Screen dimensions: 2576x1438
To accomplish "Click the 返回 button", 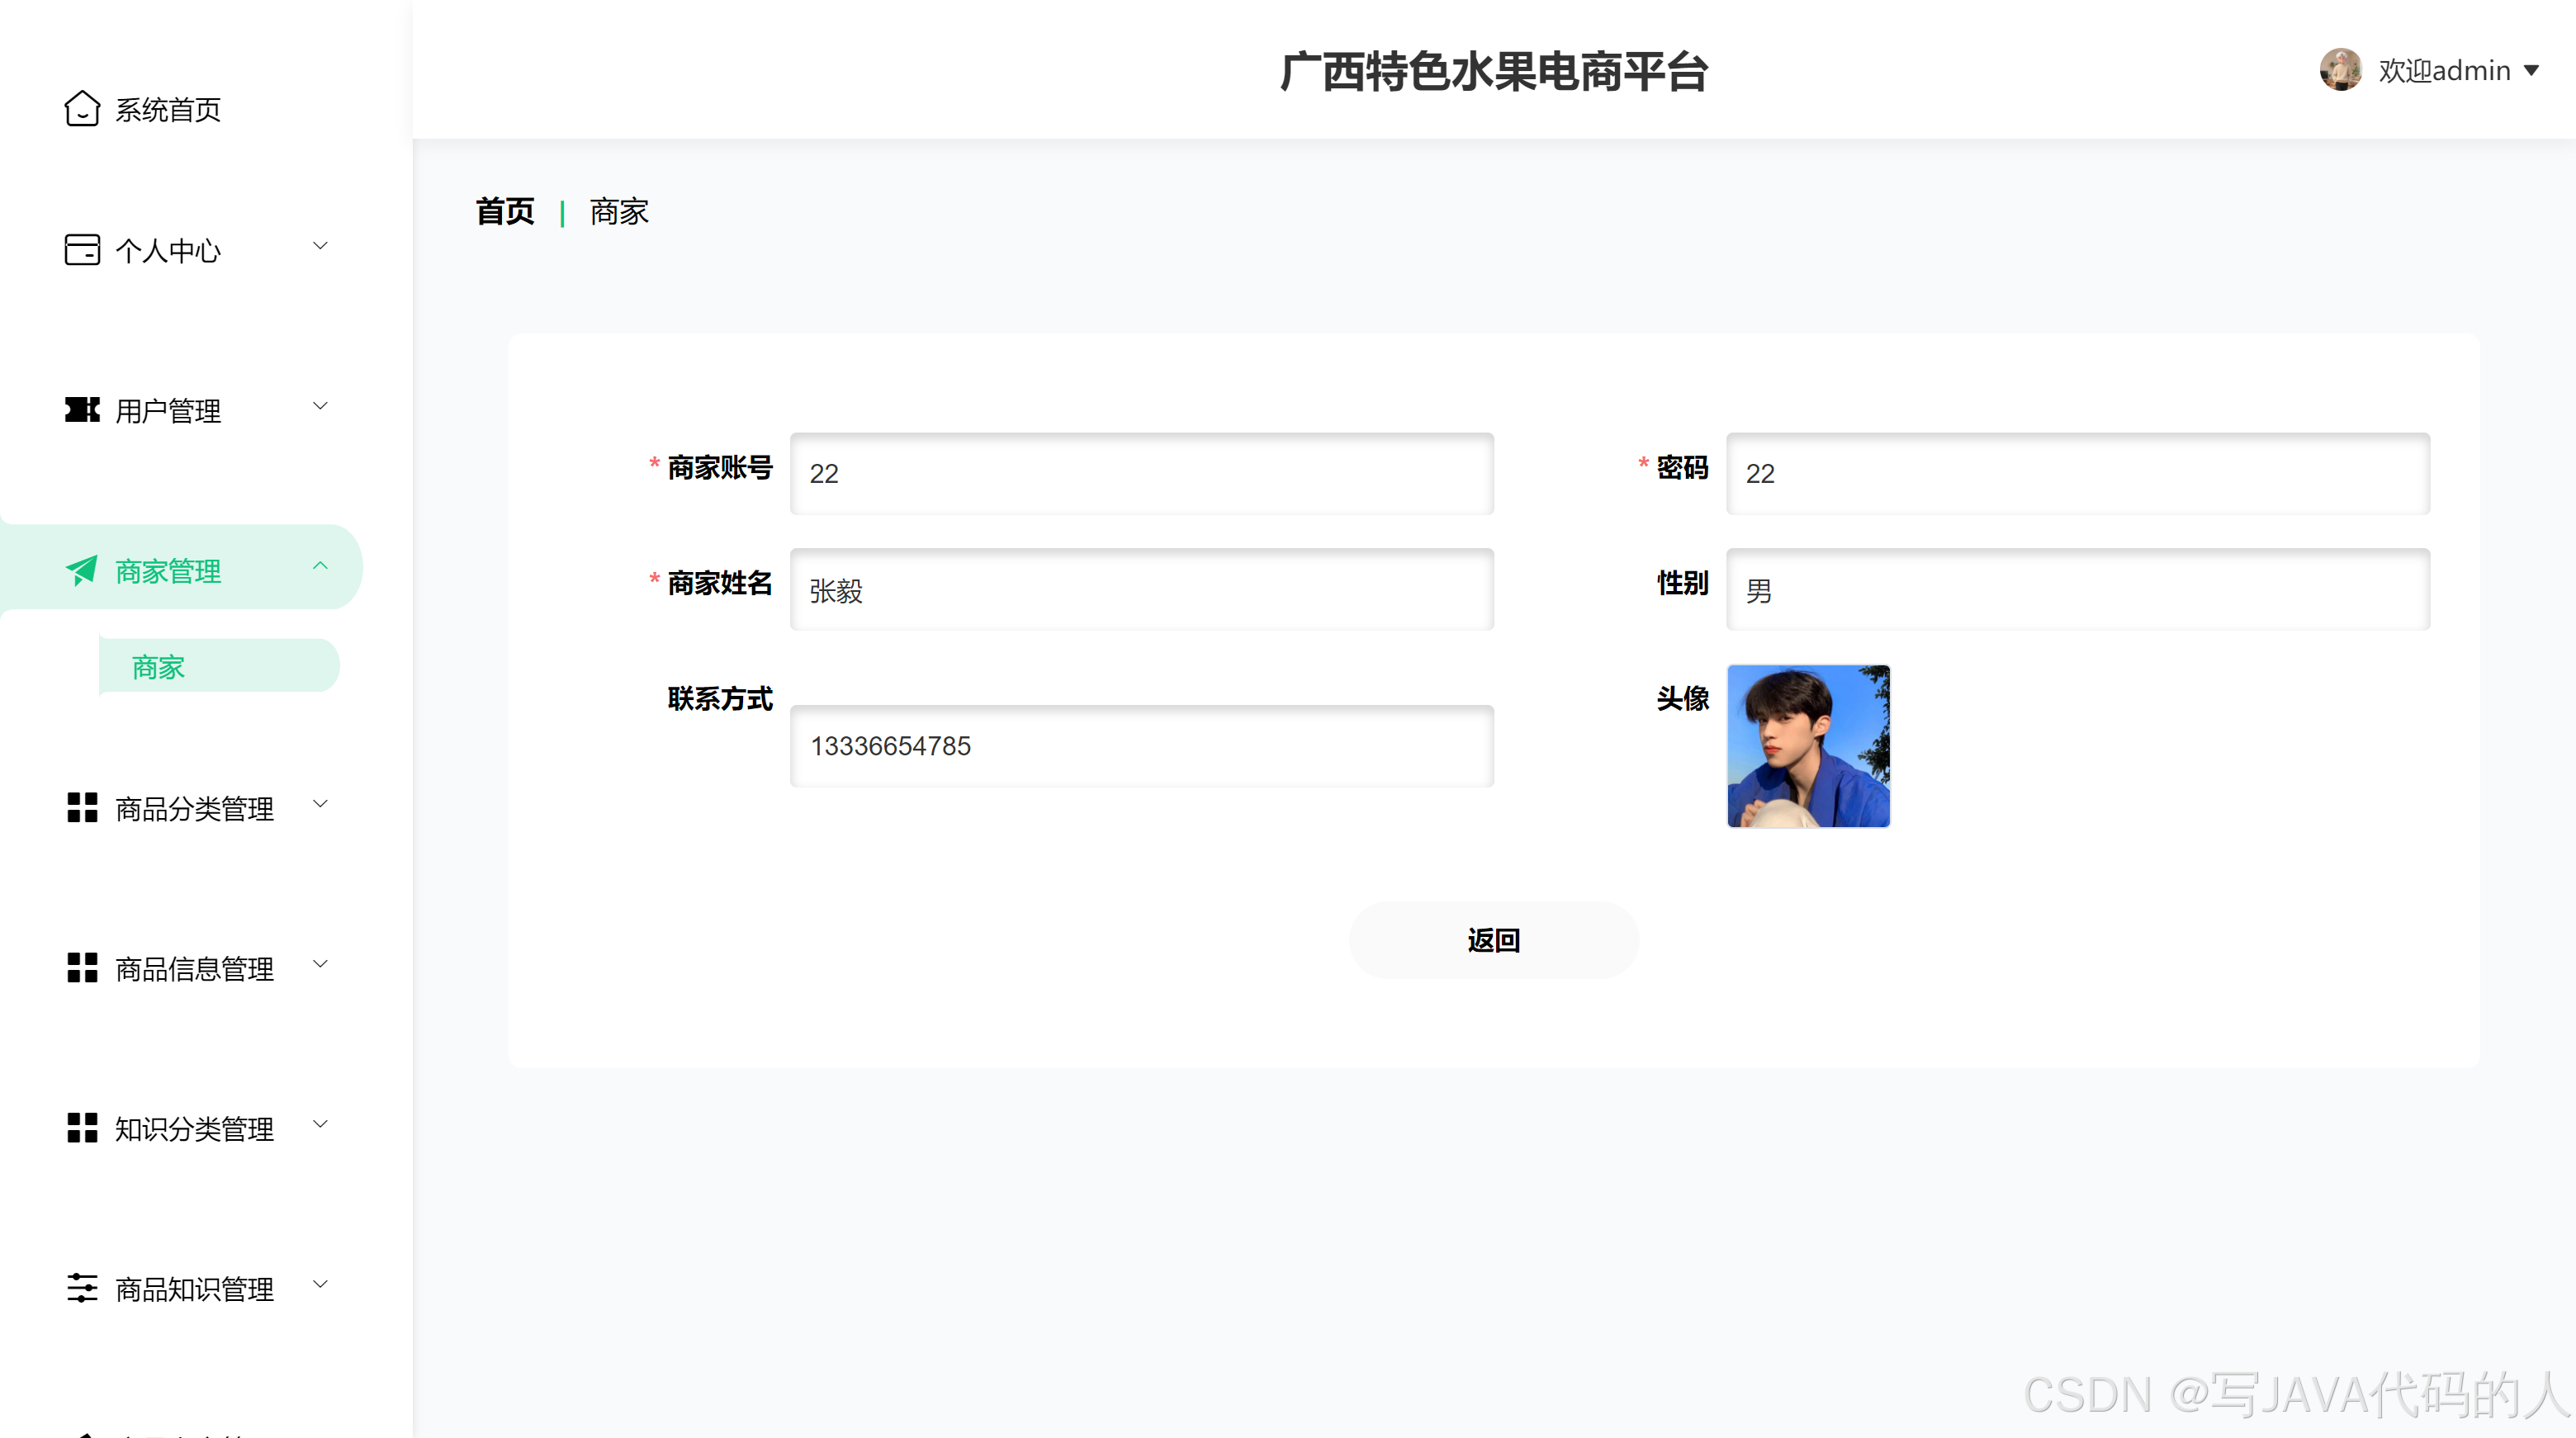I will tap(1493, 940).
